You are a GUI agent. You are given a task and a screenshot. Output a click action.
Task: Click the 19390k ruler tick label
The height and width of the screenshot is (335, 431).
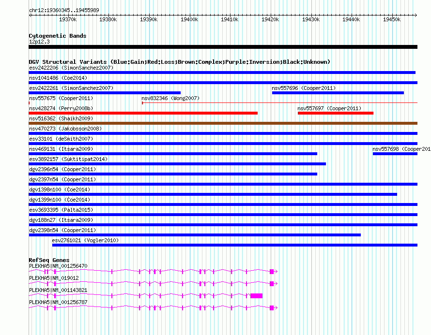pos(149,19)
